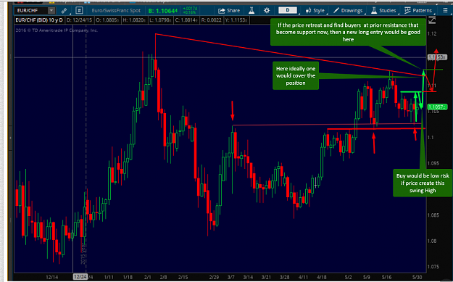453x282 pixels.
Task: Open the Drawings menu
Action: [348, 11]
